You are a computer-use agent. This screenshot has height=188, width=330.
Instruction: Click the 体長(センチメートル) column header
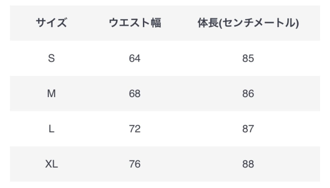[248, 23]
